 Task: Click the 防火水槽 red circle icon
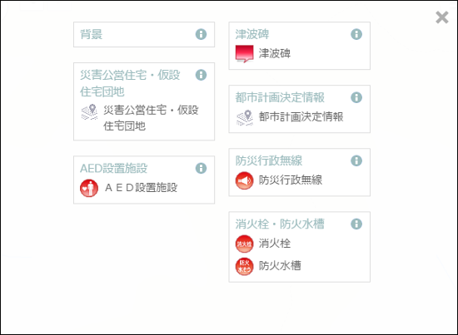point(245,266)
